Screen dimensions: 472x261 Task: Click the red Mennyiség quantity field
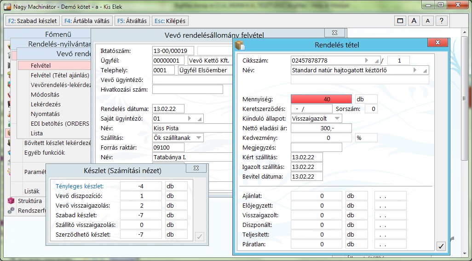pyautogui.click(x=322, y=99)
